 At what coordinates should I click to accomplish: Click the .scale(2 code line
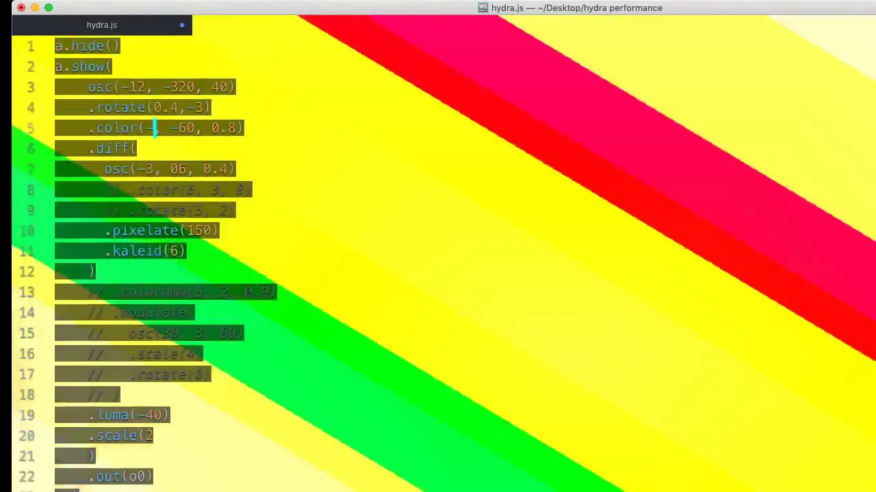120,435
